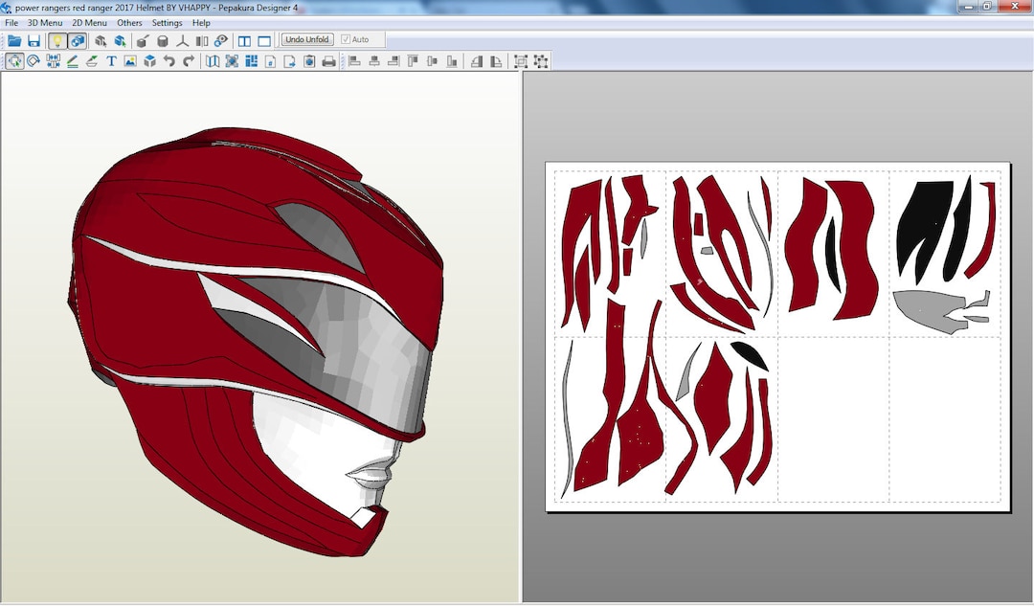Toggle the light bulb display mode

[58, 40]
